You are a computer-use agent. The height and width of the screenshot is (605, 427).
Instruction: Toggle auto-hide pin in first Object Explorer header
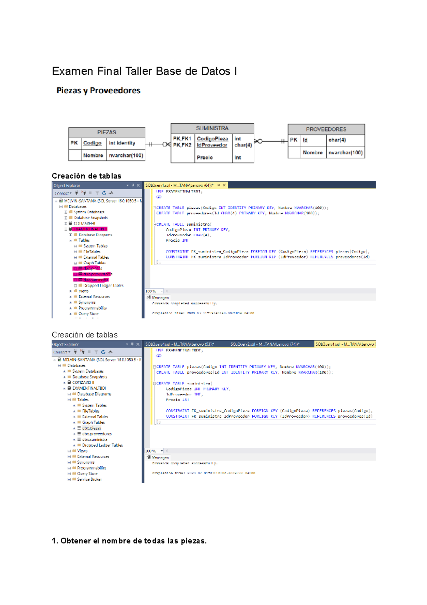click(133, 185)
